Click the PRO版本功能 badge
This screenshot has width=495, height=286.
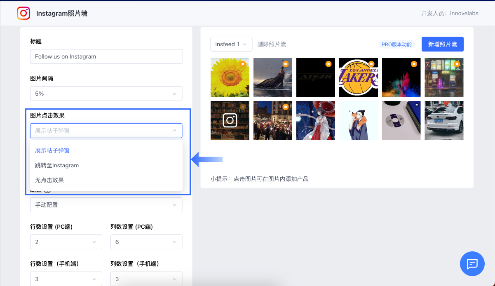[x=396, y=45]
